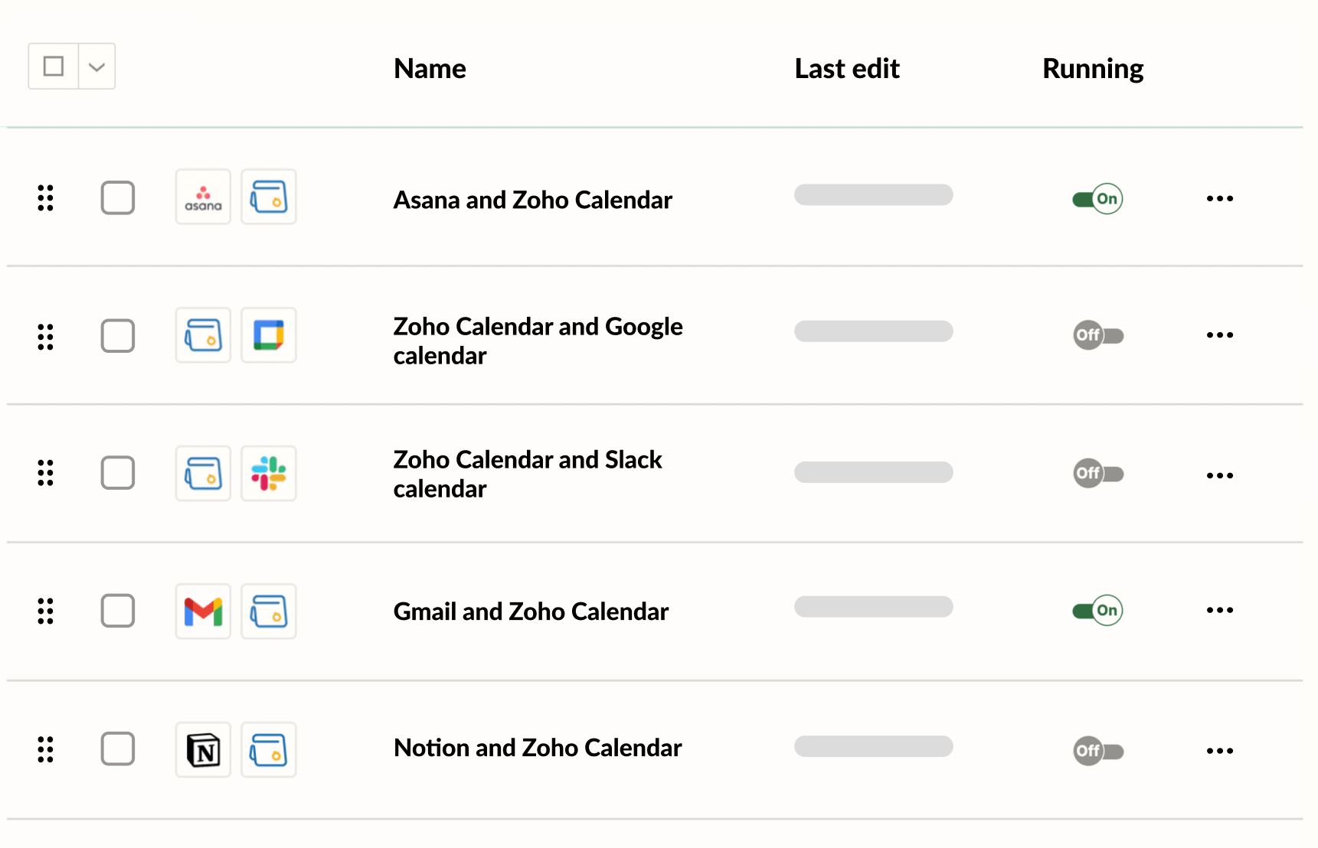This screenshot has width=1318, height=848.
Task: Enable the Zoho Calendar and Google calendar flow
Action: click(x=1097, y=335)
